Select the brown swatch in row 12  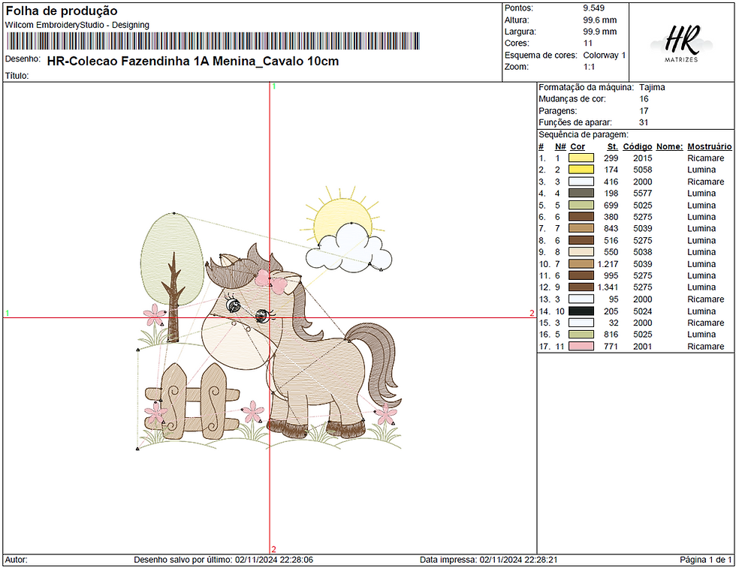point(581,287)
